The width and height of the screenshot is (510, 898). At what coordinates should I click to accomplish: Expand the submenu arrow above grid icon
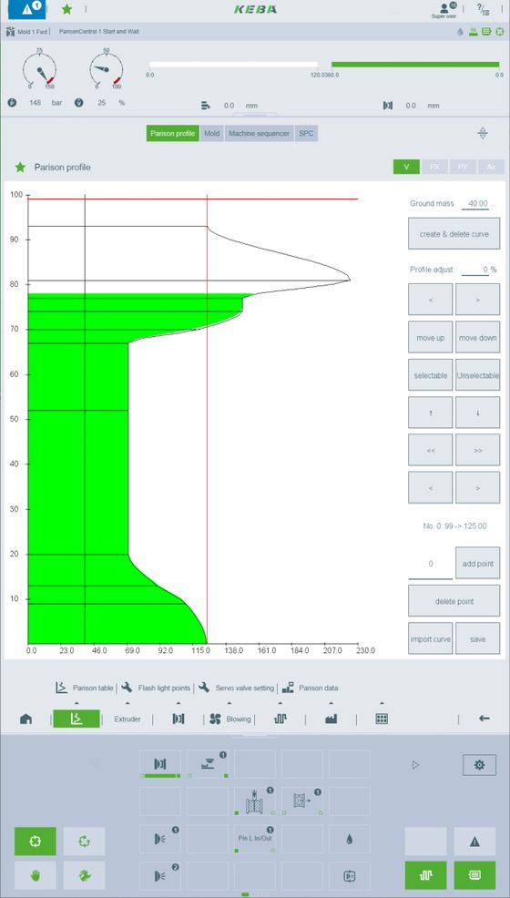[382, 703]
